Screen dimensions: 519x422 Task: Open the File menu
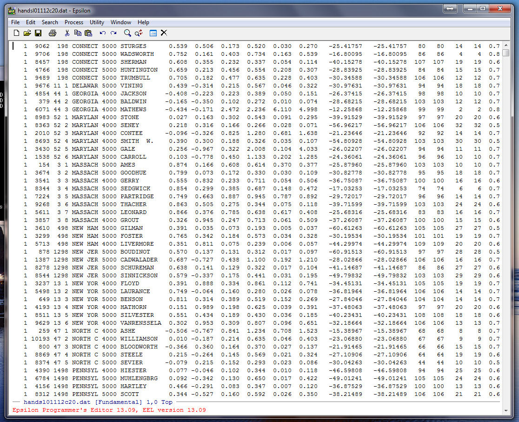pyautogui.click(x=15, y=22)
